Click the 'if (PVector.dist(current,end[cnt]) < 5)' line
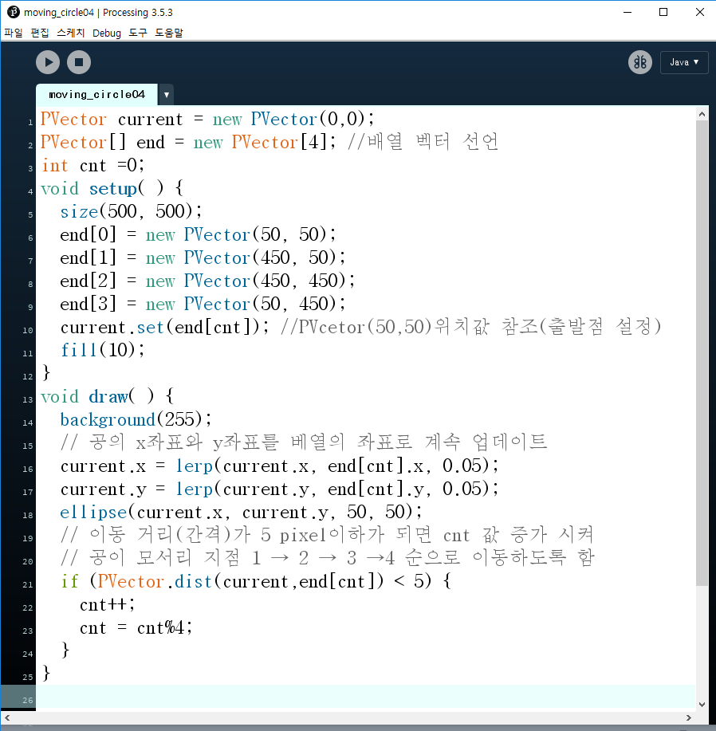The height and width of the screenshot is (731, 716). tap(256, 581)
